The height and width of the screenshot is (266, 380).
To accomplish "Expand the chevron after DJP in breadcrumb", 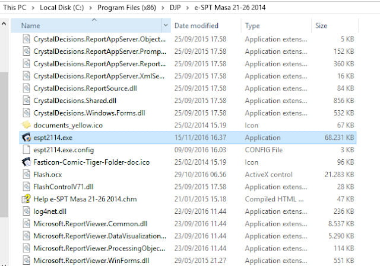I will coord(188,8).
